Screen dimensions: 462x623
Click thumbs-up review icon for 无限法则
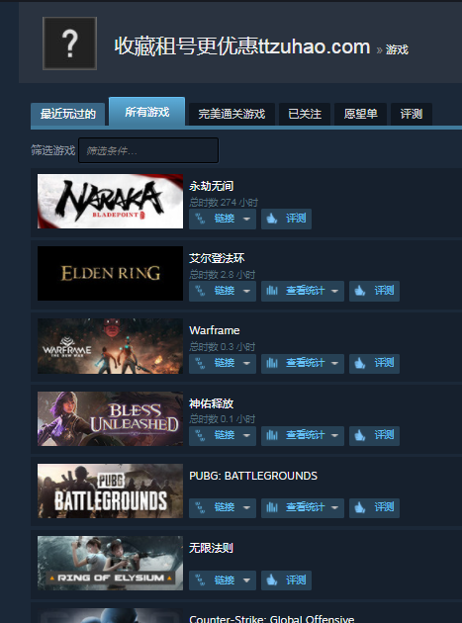click(272, 580)
